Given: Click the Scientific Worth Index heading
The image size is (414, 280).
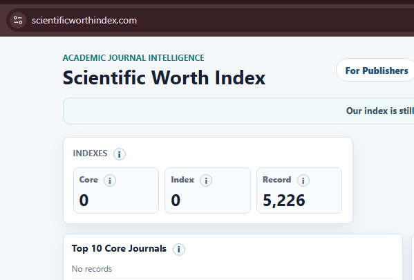Looking at the screenshot, I should tap(164, 78).
